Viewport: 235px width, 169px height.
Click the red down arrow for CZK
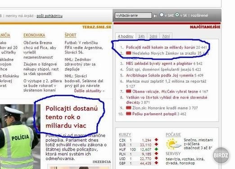(156, 140)
